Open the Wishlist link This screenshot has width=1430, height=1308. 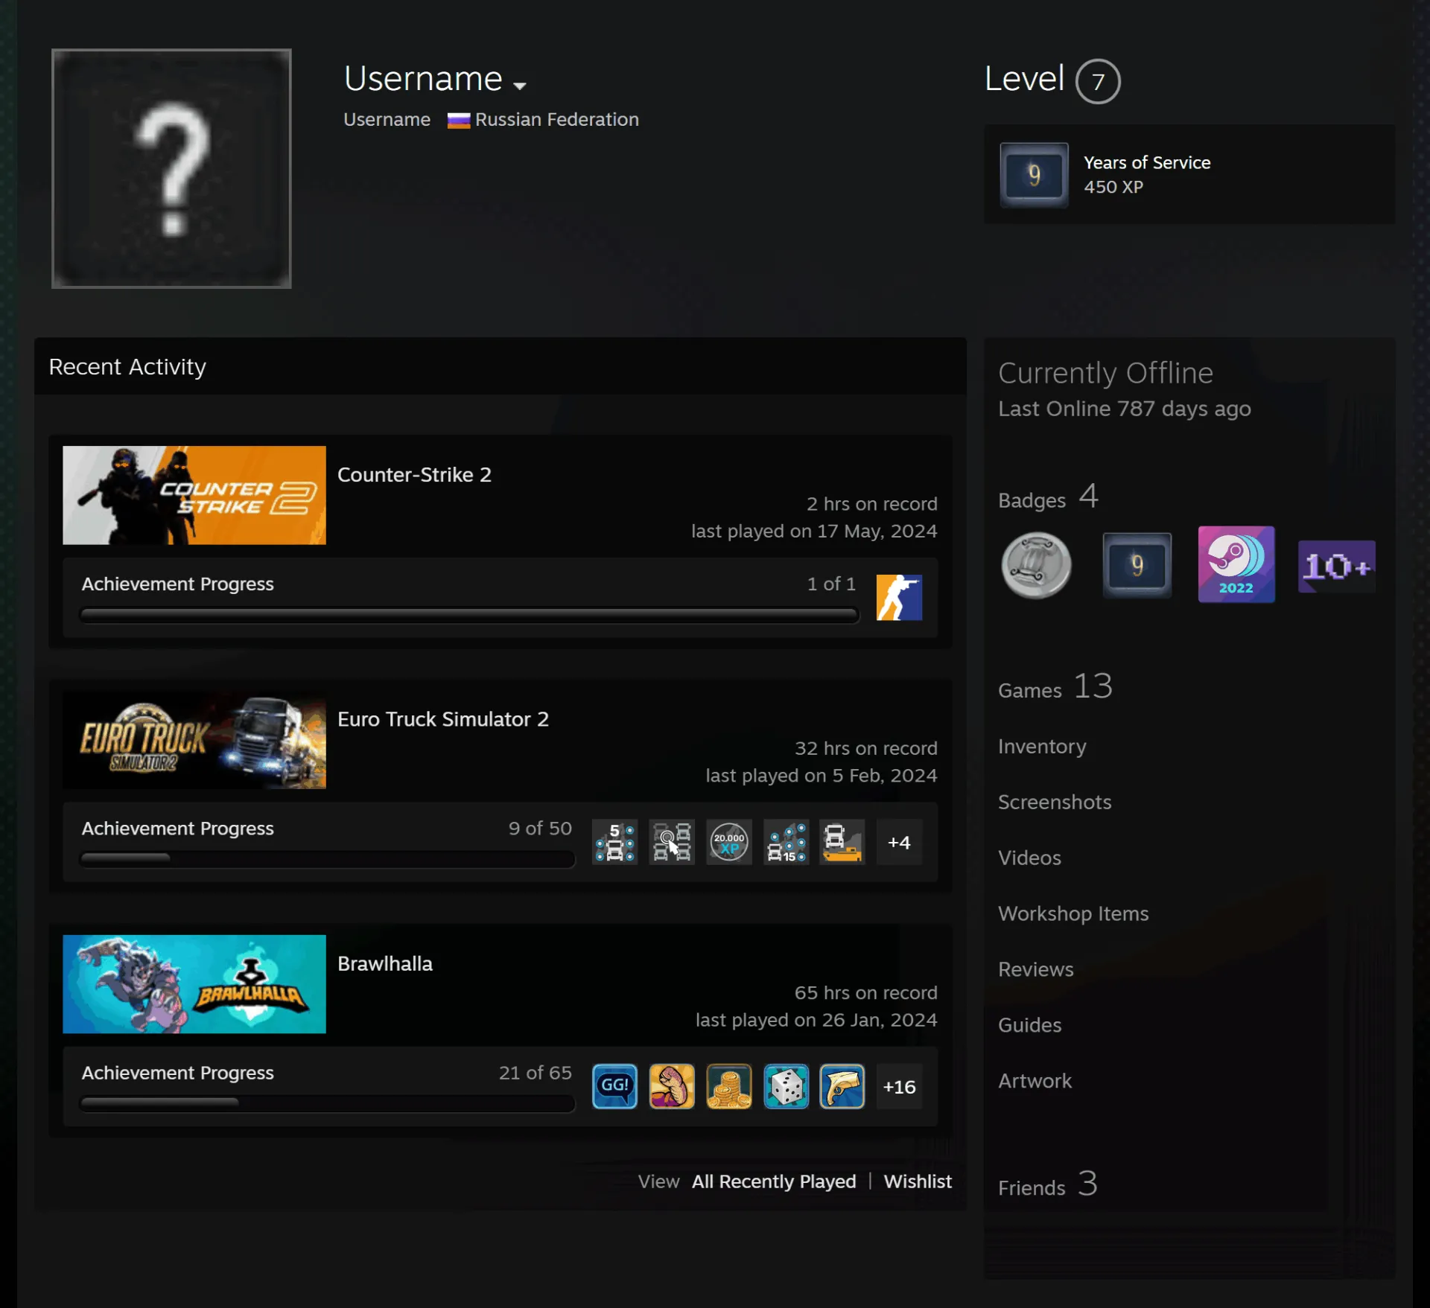point(918,1181)
